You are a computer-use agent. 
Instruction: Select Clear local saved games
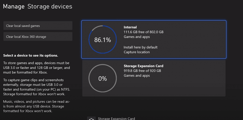[x=38, y=26]
